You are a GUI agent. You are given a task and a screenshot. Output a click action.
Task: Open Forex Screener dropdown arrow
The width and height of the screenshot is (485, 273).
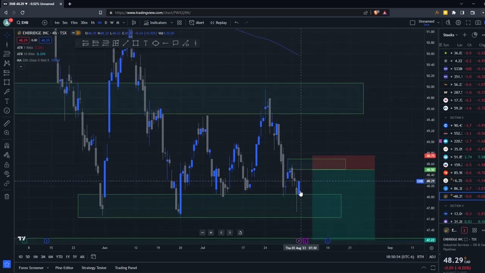tap(48, 268)
